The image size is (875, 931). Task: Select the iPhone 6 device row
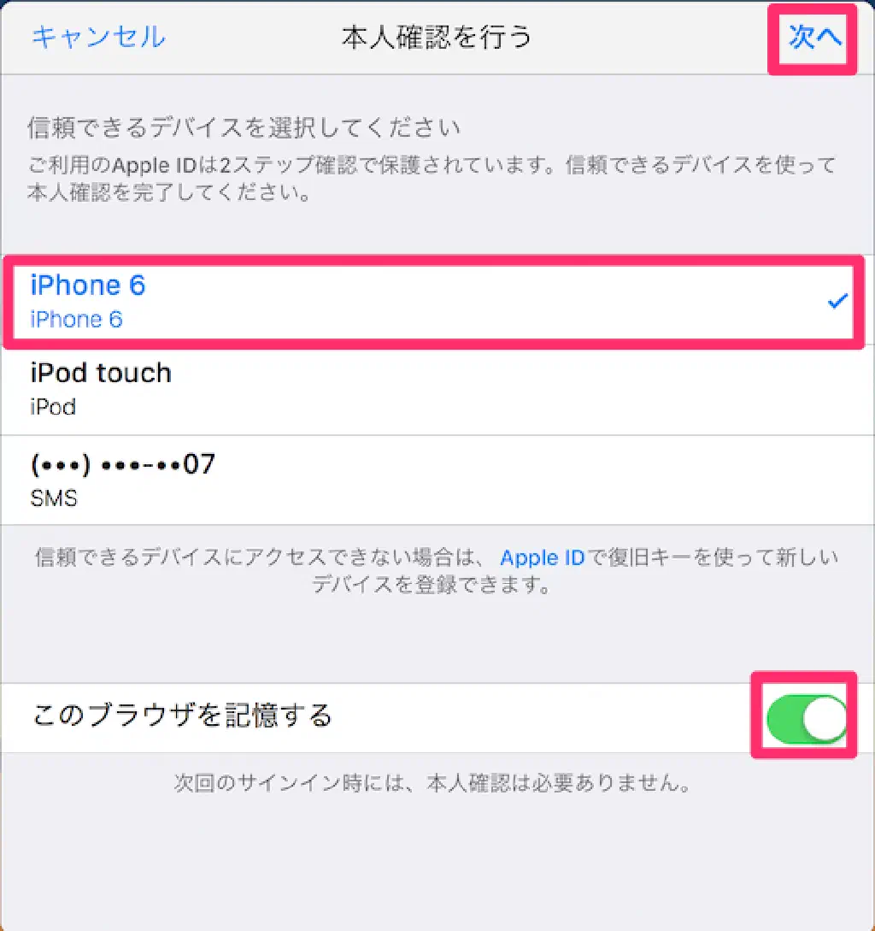pos(433,302)
